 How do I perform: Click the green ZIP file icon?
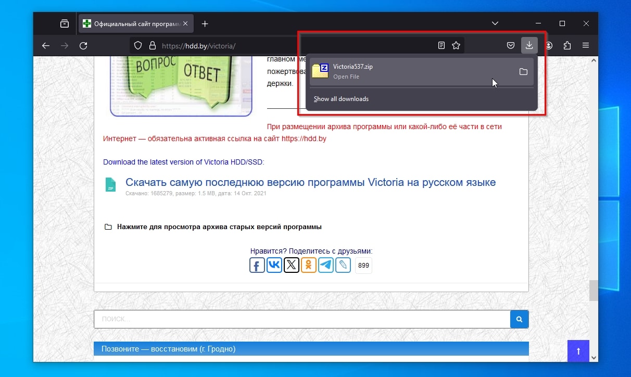(110, 184)
